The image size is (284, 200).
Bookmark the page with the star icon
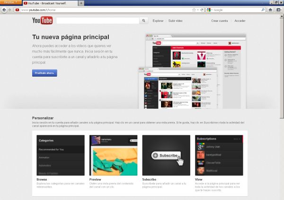pos(194,10)
